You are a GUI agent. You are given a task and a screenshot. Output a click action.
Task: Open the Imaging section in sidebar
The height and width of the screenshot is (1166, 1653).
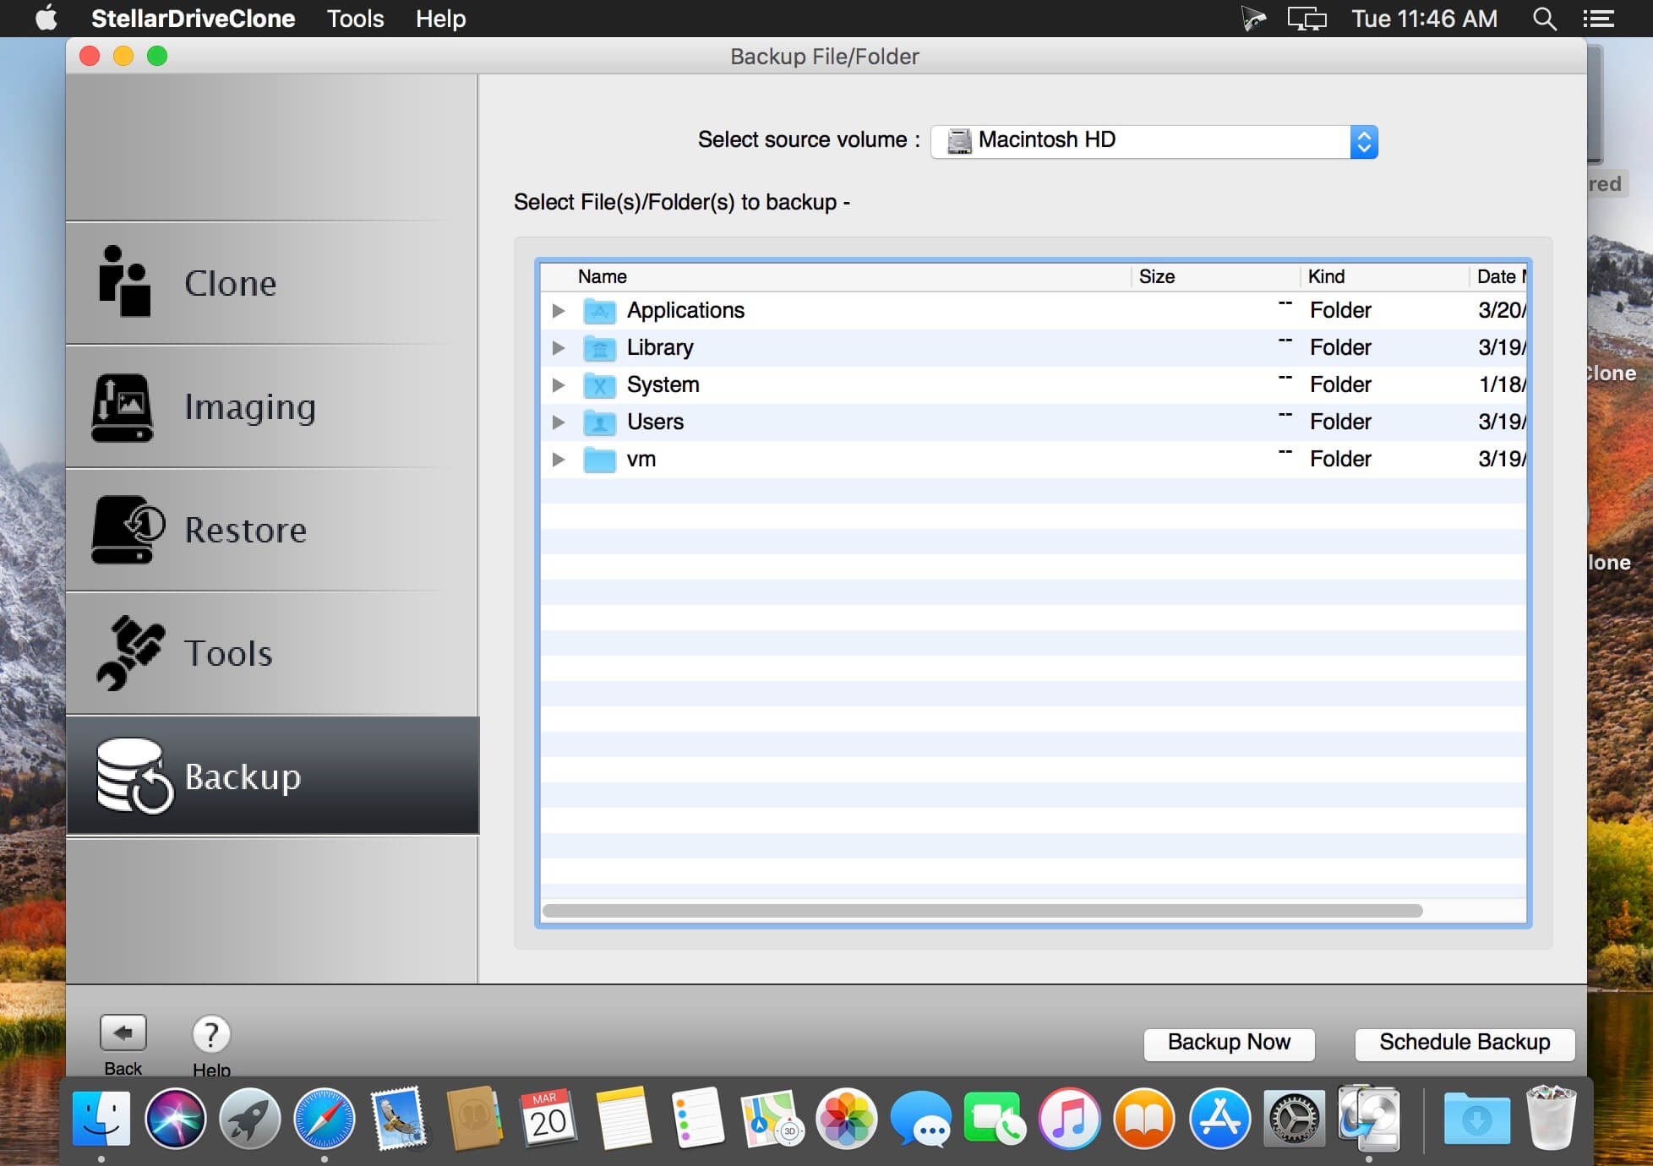coord(272,406)
